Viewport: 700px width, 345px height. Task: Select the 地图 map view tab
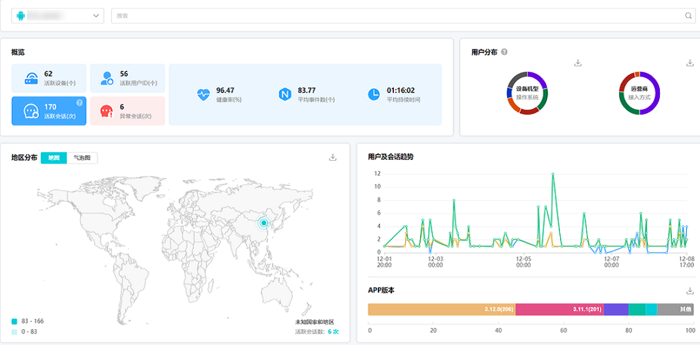point(54,158)
